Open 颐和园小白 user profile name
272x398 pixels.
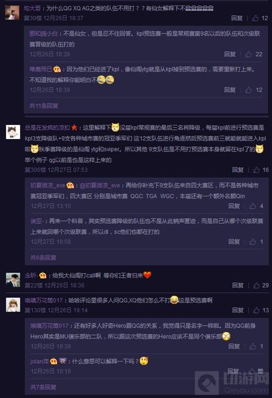coord(44,33)
